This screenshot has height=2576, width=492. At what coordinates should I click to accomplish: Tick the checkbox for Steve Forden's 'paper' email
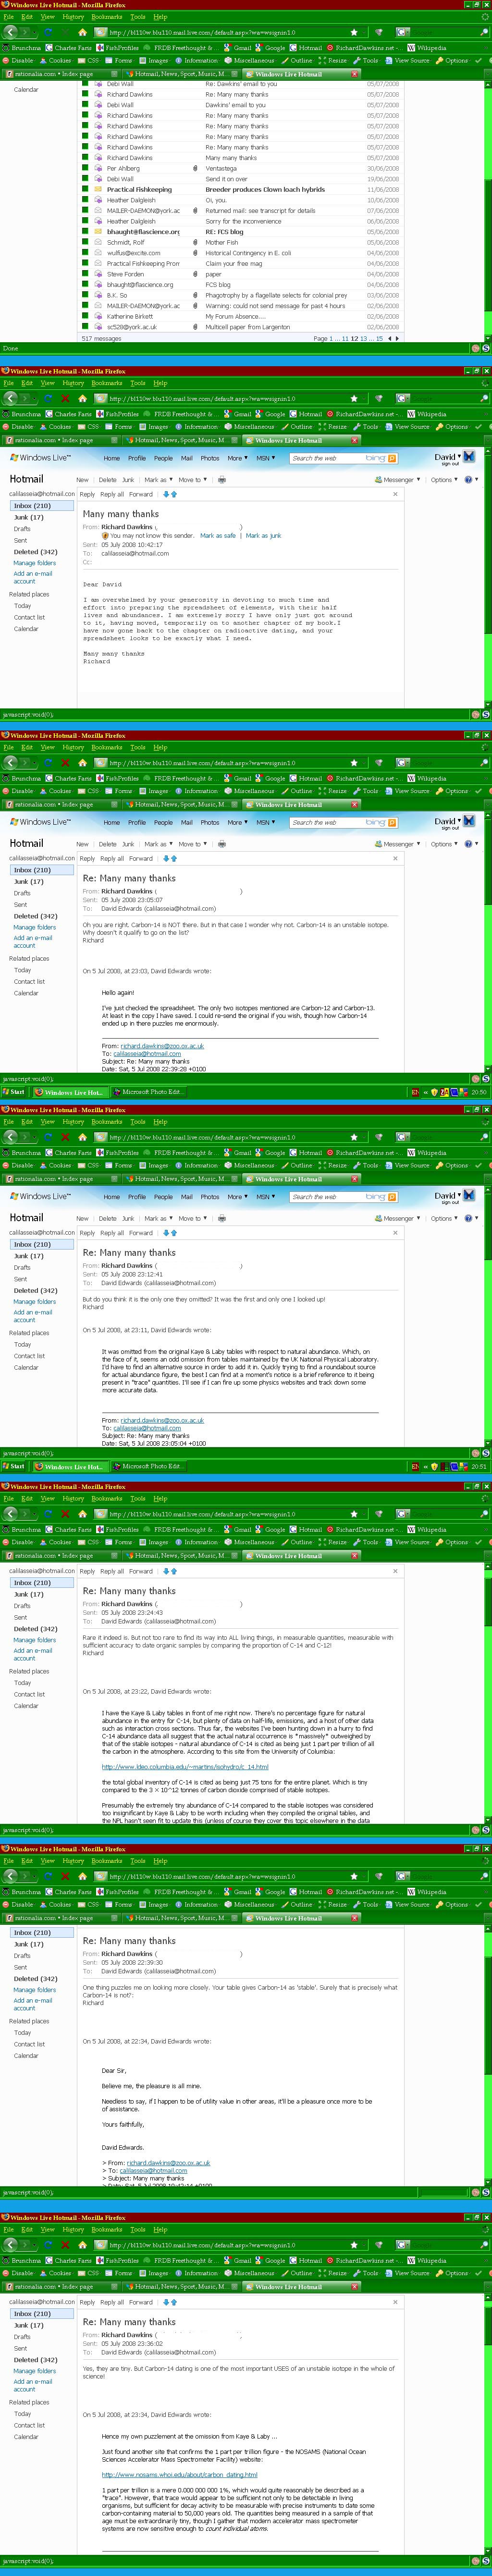click(85, 274)
